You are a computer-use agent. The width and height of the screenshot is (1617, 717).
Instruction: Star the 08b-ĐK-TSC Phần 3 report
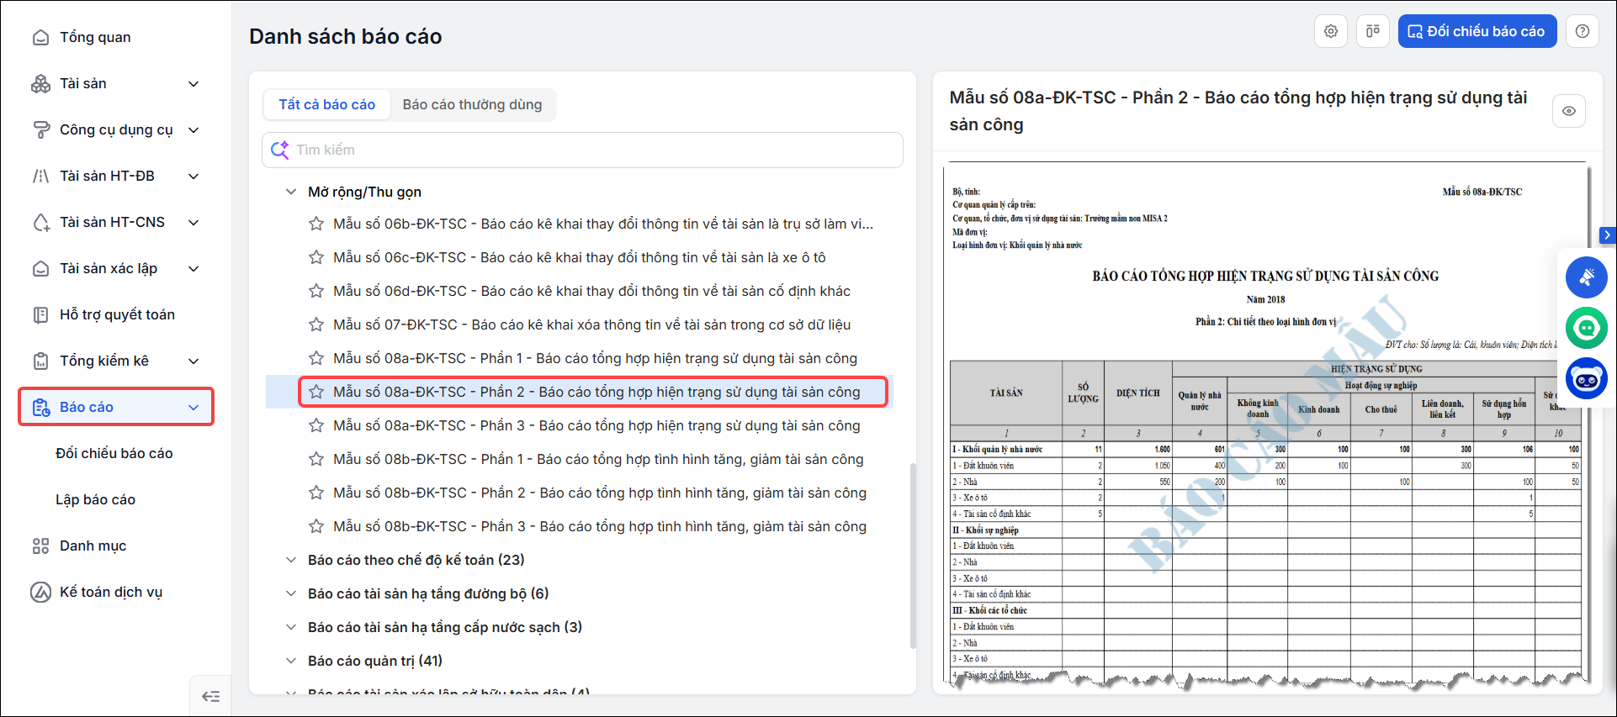coord(316,526)
